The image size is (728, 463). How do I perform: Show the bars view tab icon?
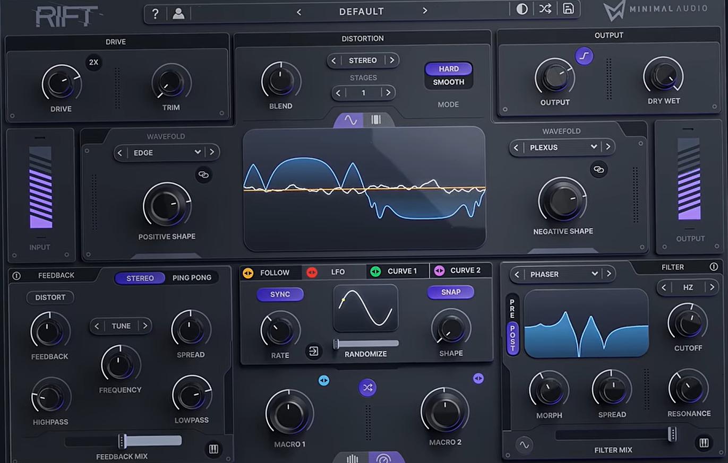376,120
